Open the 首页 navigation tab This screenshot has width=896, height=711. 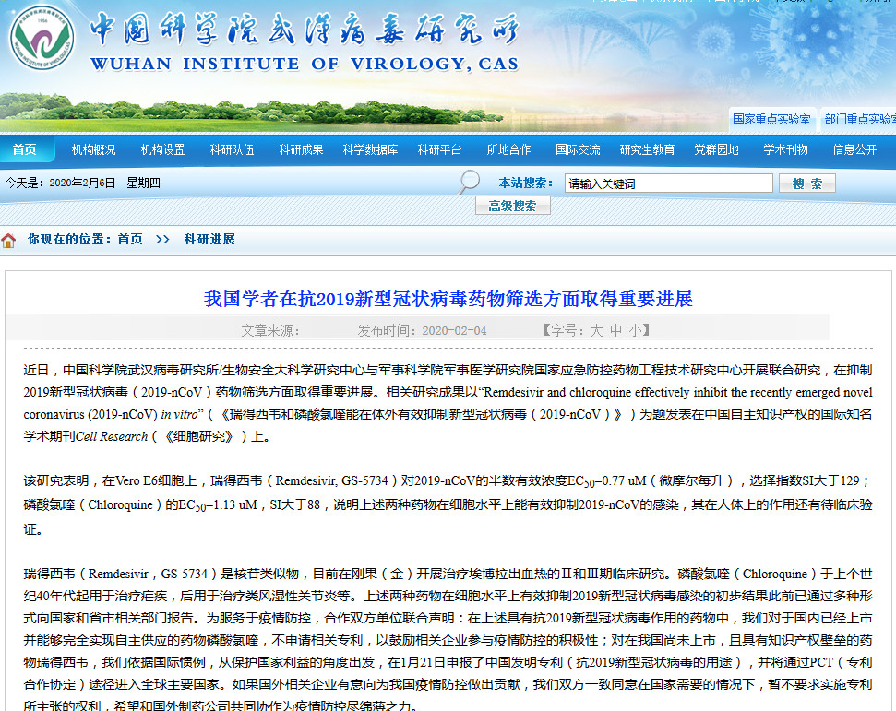click(x=25, y=149)
